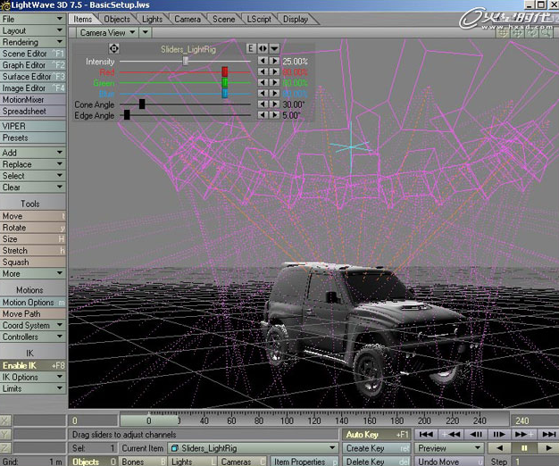
Task: Click the Red slider handle
Action: (x=225, y=71)
